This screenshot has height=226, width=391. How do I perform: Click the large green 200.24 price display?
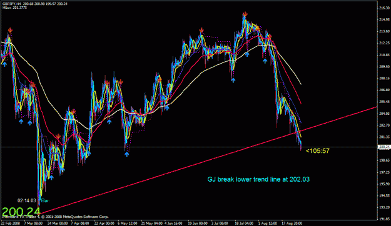click(21, 212)
